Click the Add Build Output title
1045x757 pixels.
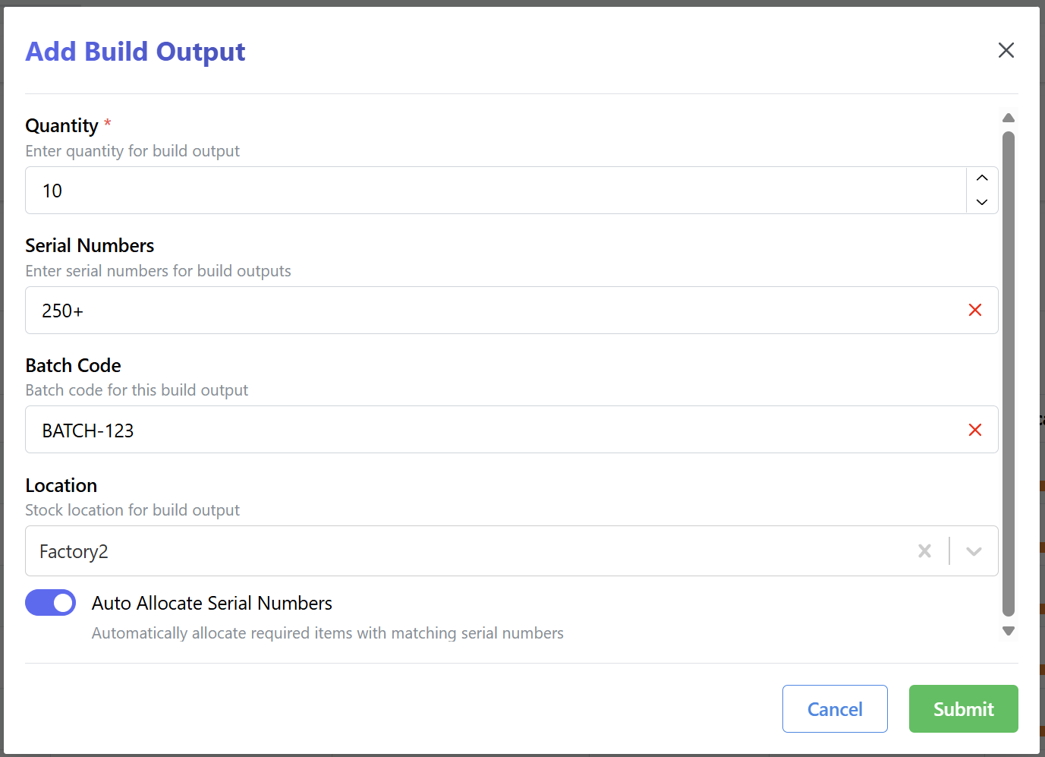(x=135, y=51)
